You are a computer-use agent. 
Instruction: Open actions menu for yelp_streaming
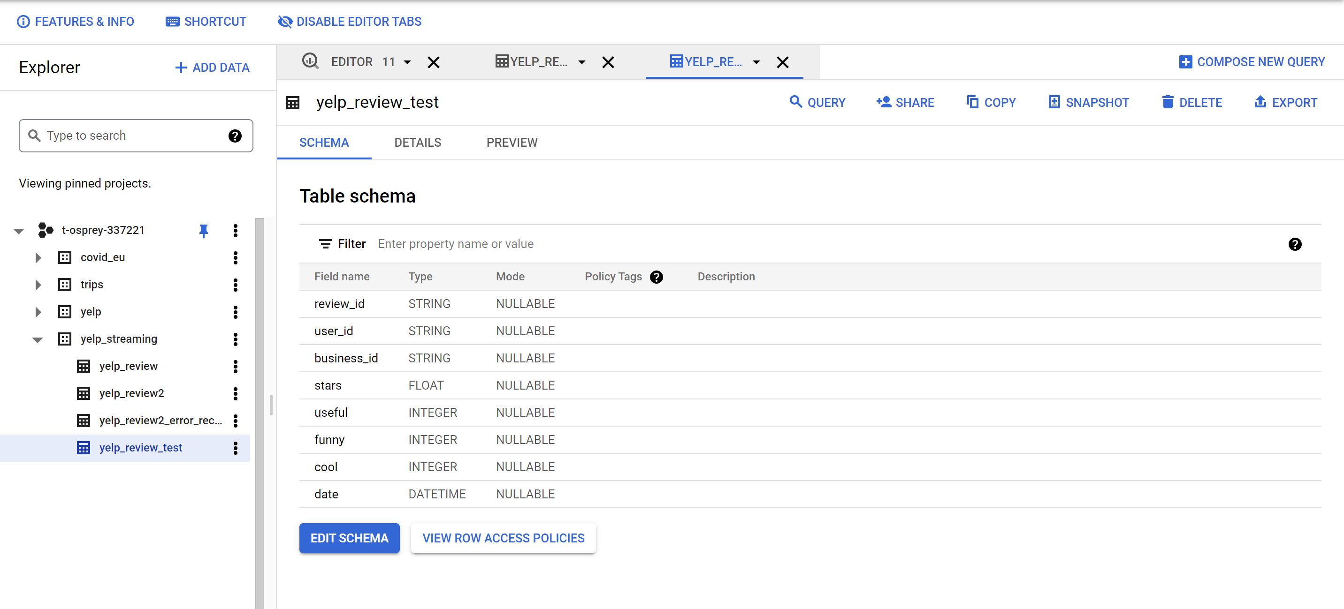tap(235, 339)
